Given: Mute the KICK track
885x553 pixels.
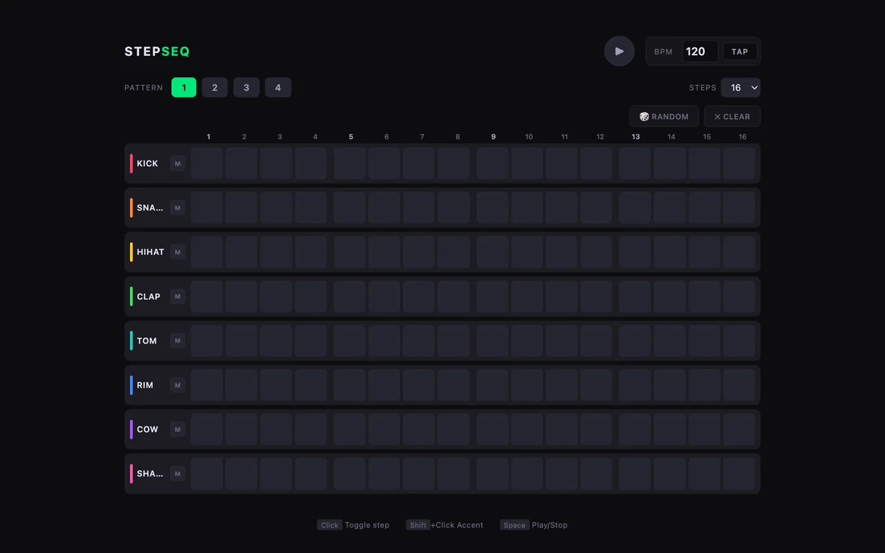Looking at the screenshot, I should [178, 164].
